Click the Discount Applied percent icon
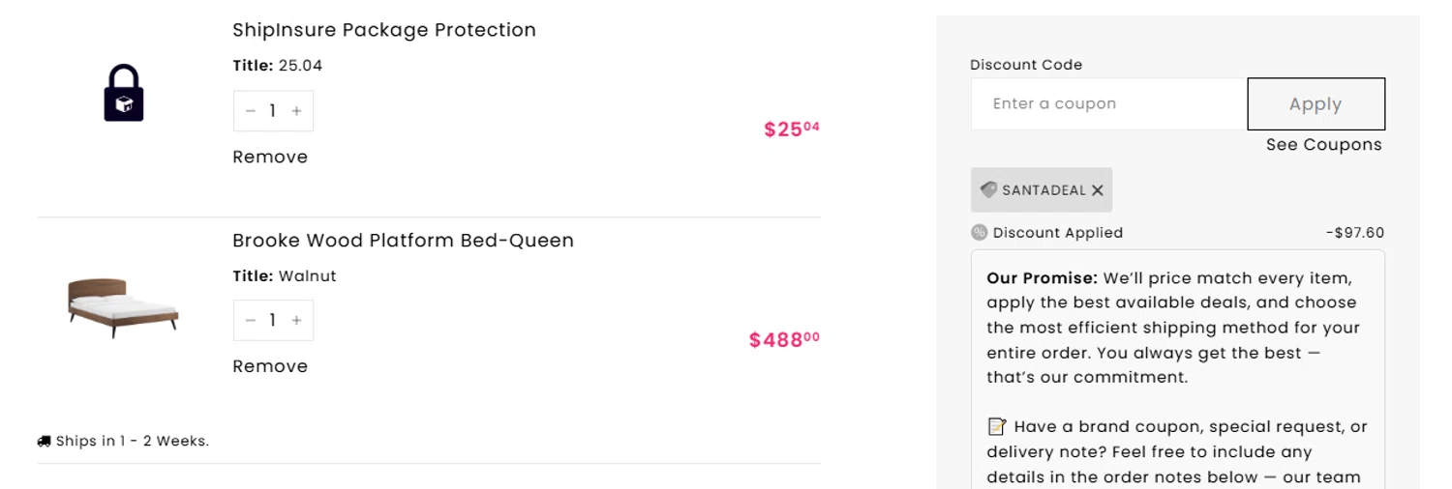 coord(979,232)
